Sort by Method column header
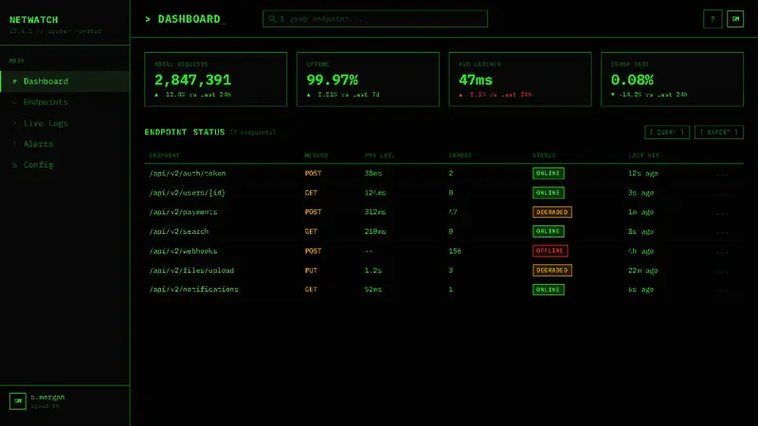The width and height of the screenshot is (758, 426). point(316,155)
